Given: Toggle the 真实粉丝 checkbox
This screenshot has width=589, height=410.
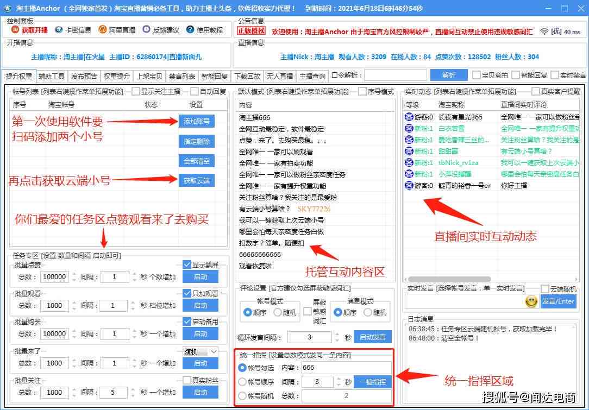Looking at the screenshot, I should [x=187, y=380].
